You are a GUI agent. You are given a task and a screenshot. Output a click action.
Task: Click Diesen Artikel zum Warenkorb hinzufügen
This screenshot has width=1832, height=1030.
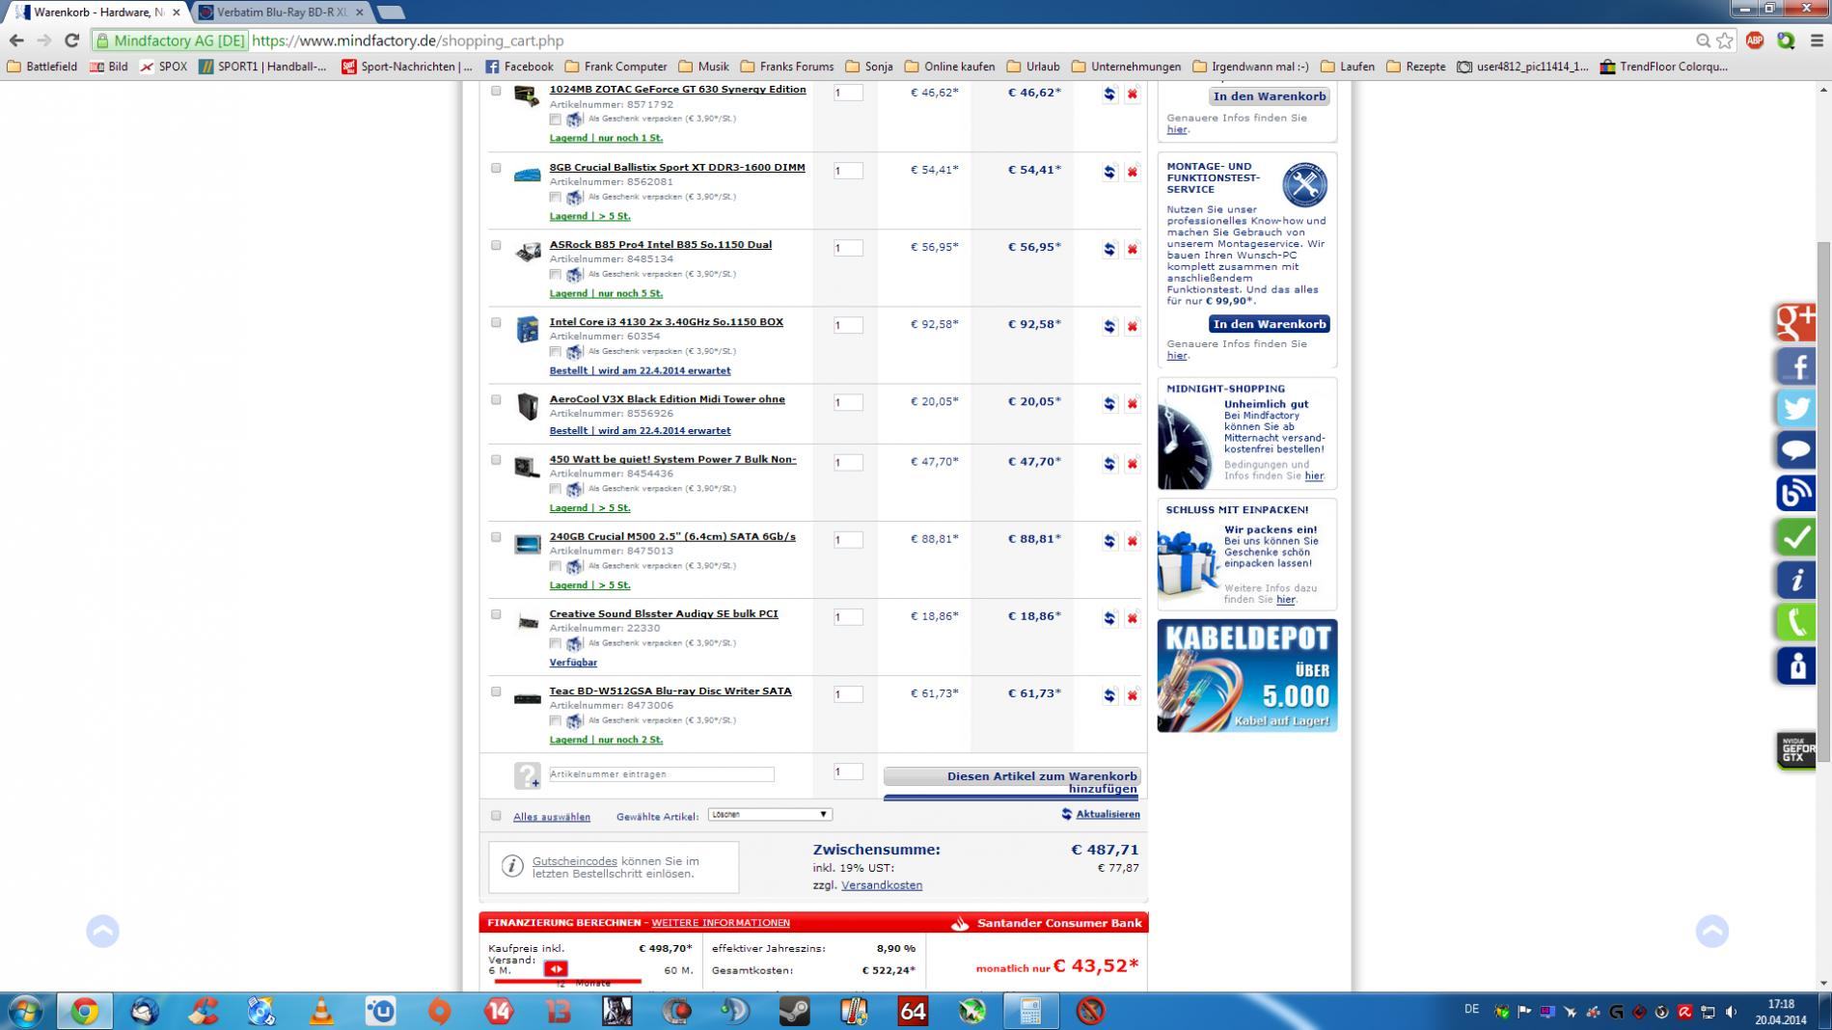click(1012, 782)
